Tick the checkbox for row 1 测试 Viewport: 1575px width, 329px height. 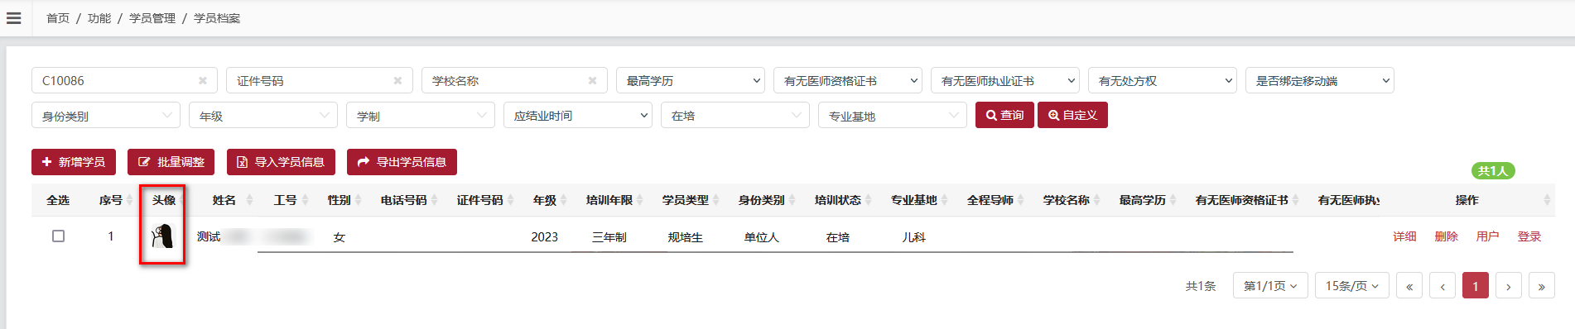58,236
